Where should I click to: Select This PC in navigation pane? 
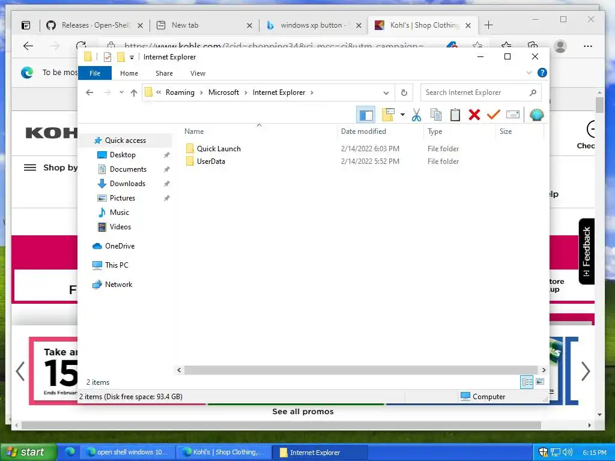pos(117,265)
